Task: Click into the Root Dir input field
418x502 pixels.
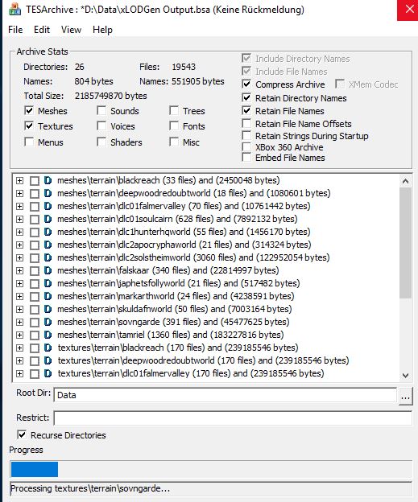Action: pyautogui.click(x=226, y=395)
